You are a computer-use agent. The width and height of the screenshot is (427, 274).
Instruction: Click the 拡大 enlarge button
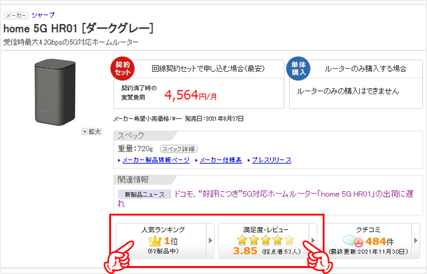(x=91, y=132)
